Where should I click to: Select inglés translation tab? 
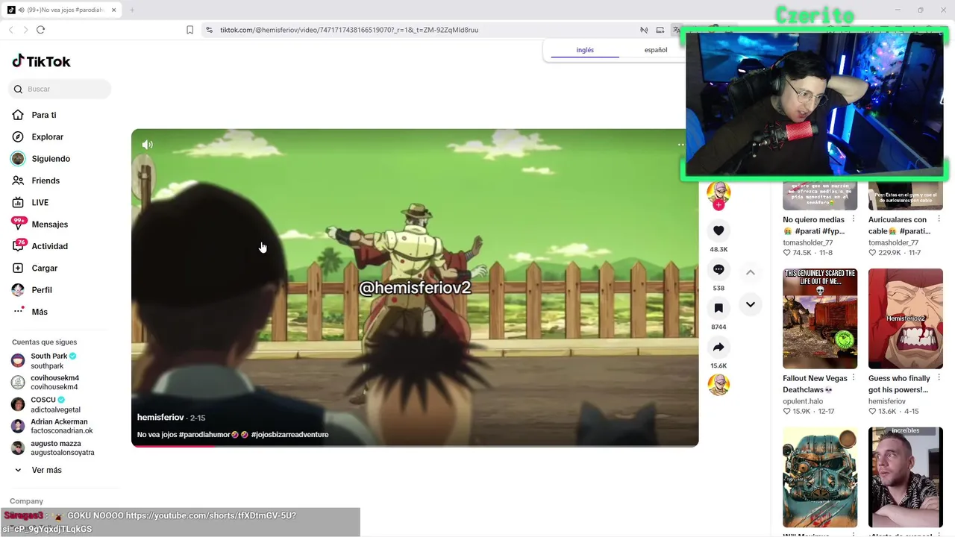point(585,50)
